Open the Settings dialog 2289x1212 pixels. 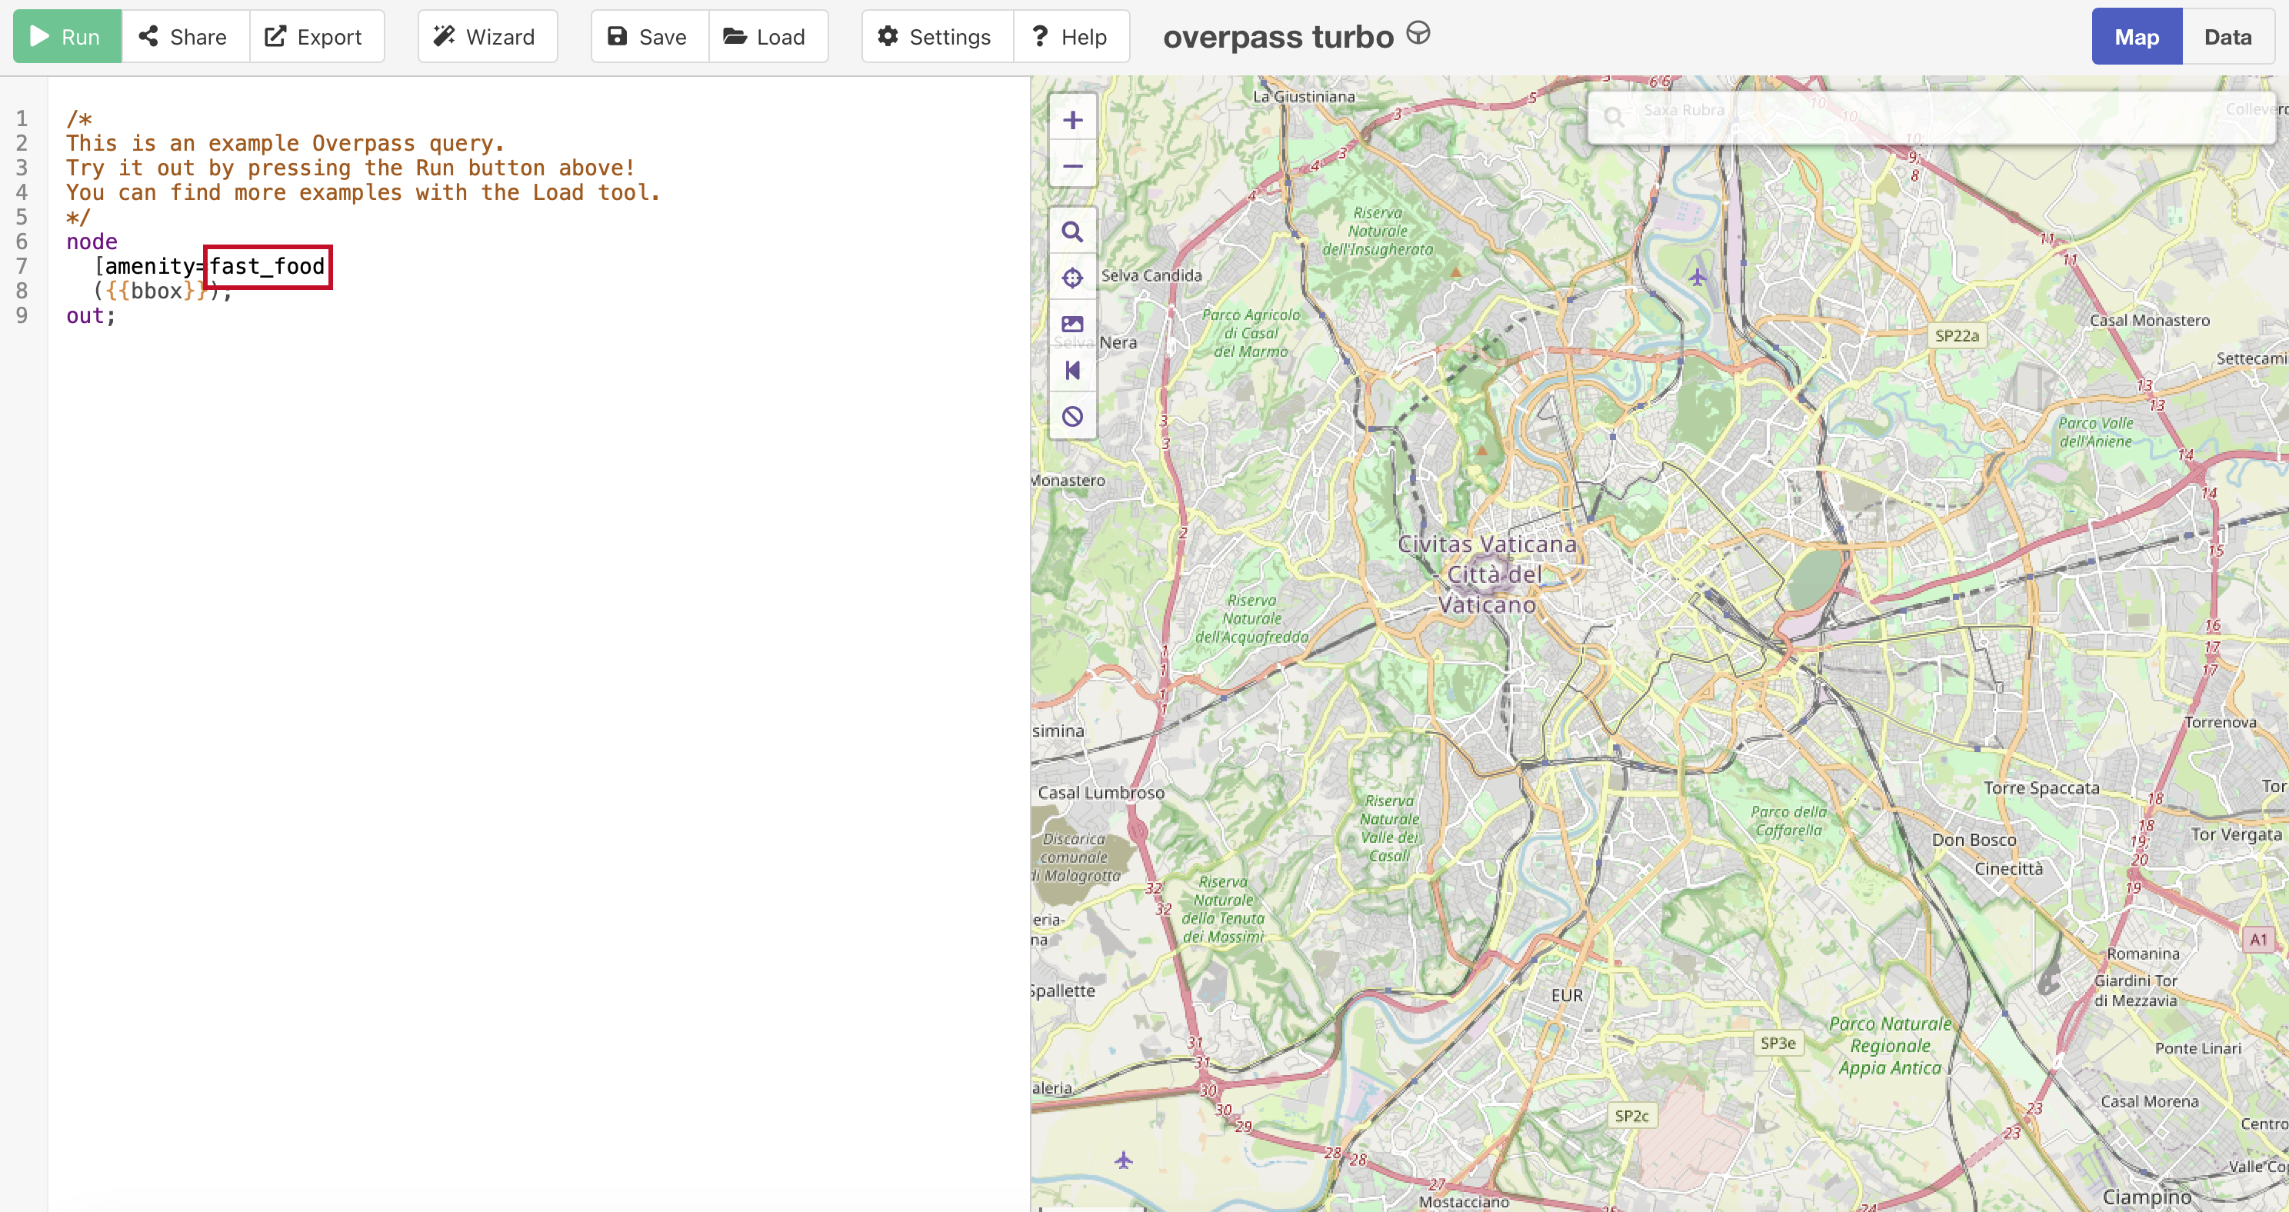936,36
